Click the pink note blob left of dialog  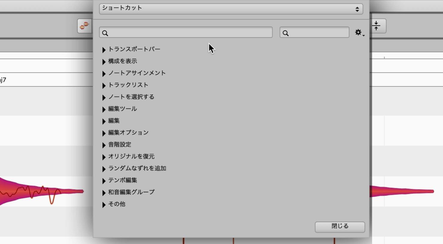[36, 191]
